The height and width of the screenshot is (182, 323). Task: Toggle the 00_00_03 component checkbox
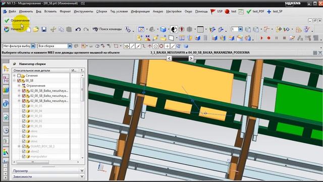click(x=24, y=116)
